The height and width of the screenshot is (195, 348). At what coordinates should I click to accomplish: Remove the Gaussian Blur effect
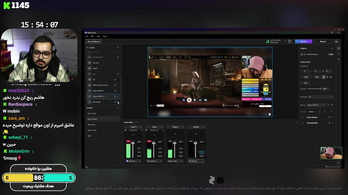pyautogui.click(x=333, y=123)
